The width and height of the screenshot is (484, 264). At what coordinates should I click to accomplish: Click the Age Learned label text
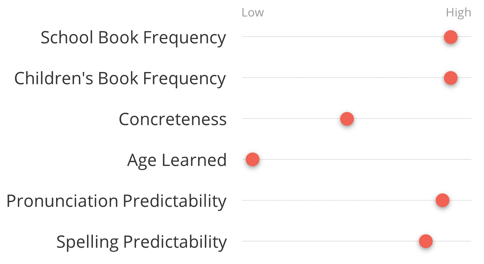tap(177, 161)
